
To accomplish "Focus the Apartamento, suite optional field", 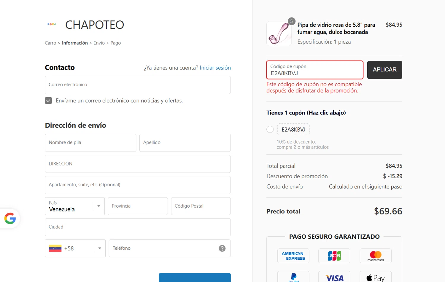I will pyautogui.click(x=138, y=185).
